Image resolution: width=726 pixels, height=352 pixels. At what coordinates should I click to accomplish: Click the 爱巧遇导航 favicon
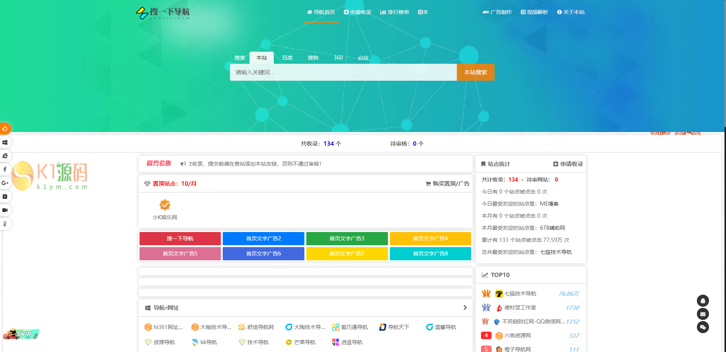point(336,327)
